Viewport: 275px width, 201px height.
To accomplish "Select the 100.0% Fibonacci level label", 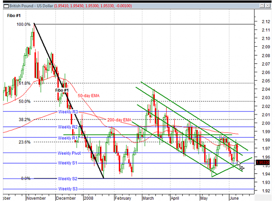I will 23,24.
